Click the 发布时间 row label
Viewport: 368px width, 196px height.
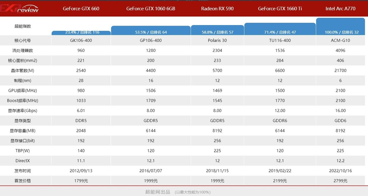[23, 171]
